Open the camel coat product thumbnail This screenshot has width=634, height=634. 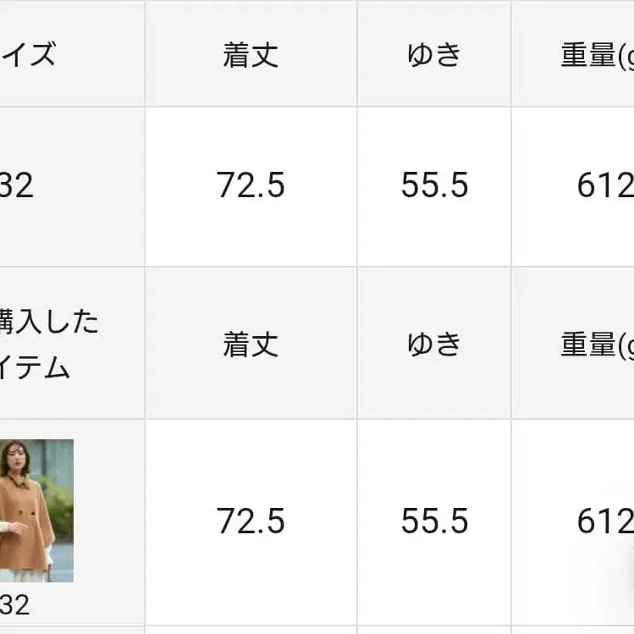tap(36, 510)
